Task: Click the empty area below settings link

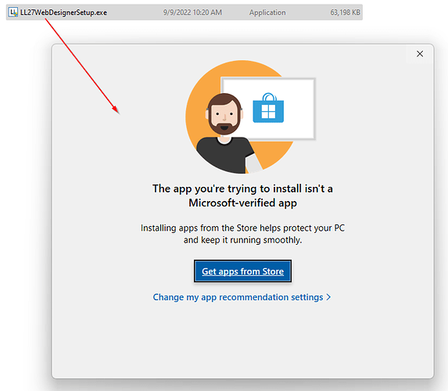Action: 242,340
